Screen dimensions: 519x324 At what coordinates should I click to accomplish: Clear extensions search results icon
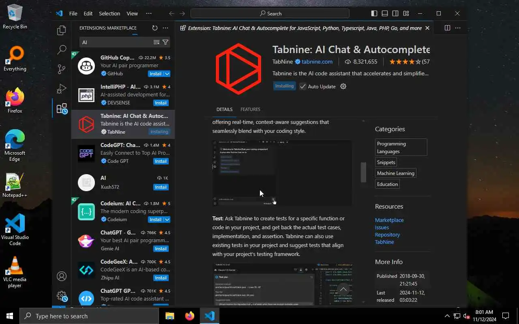point(156,42)
